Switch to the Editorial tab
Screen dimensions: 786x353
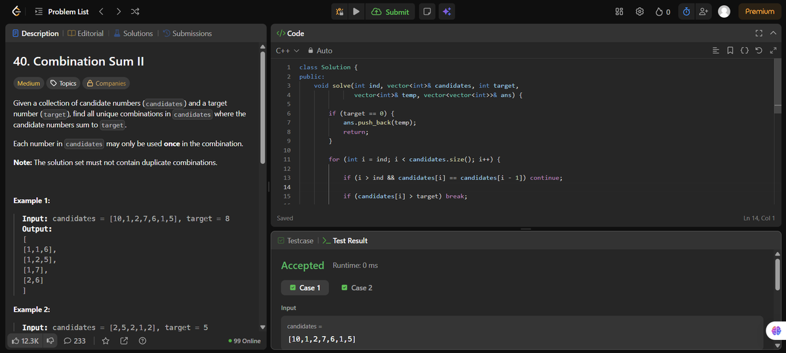[x=85, y=33]
